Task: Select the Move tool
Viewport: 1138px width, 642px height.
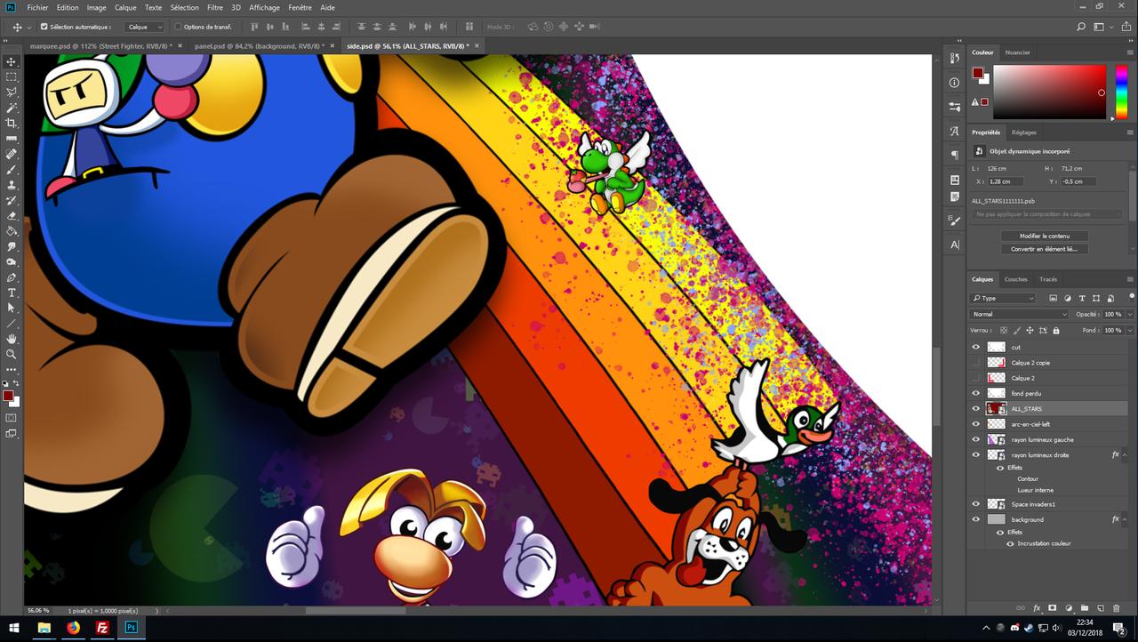Action: click(x=12, y=61)
